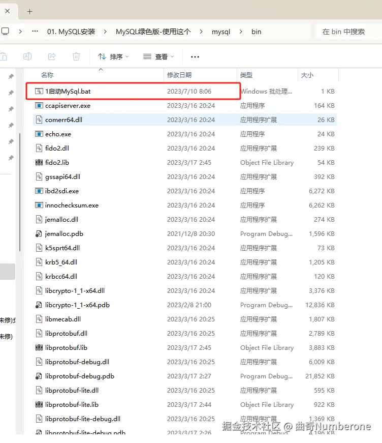382x443 pixels.
Task: Select the libprotobuf-lite-debug.dll file name
Action: click(x=83, y=419)
